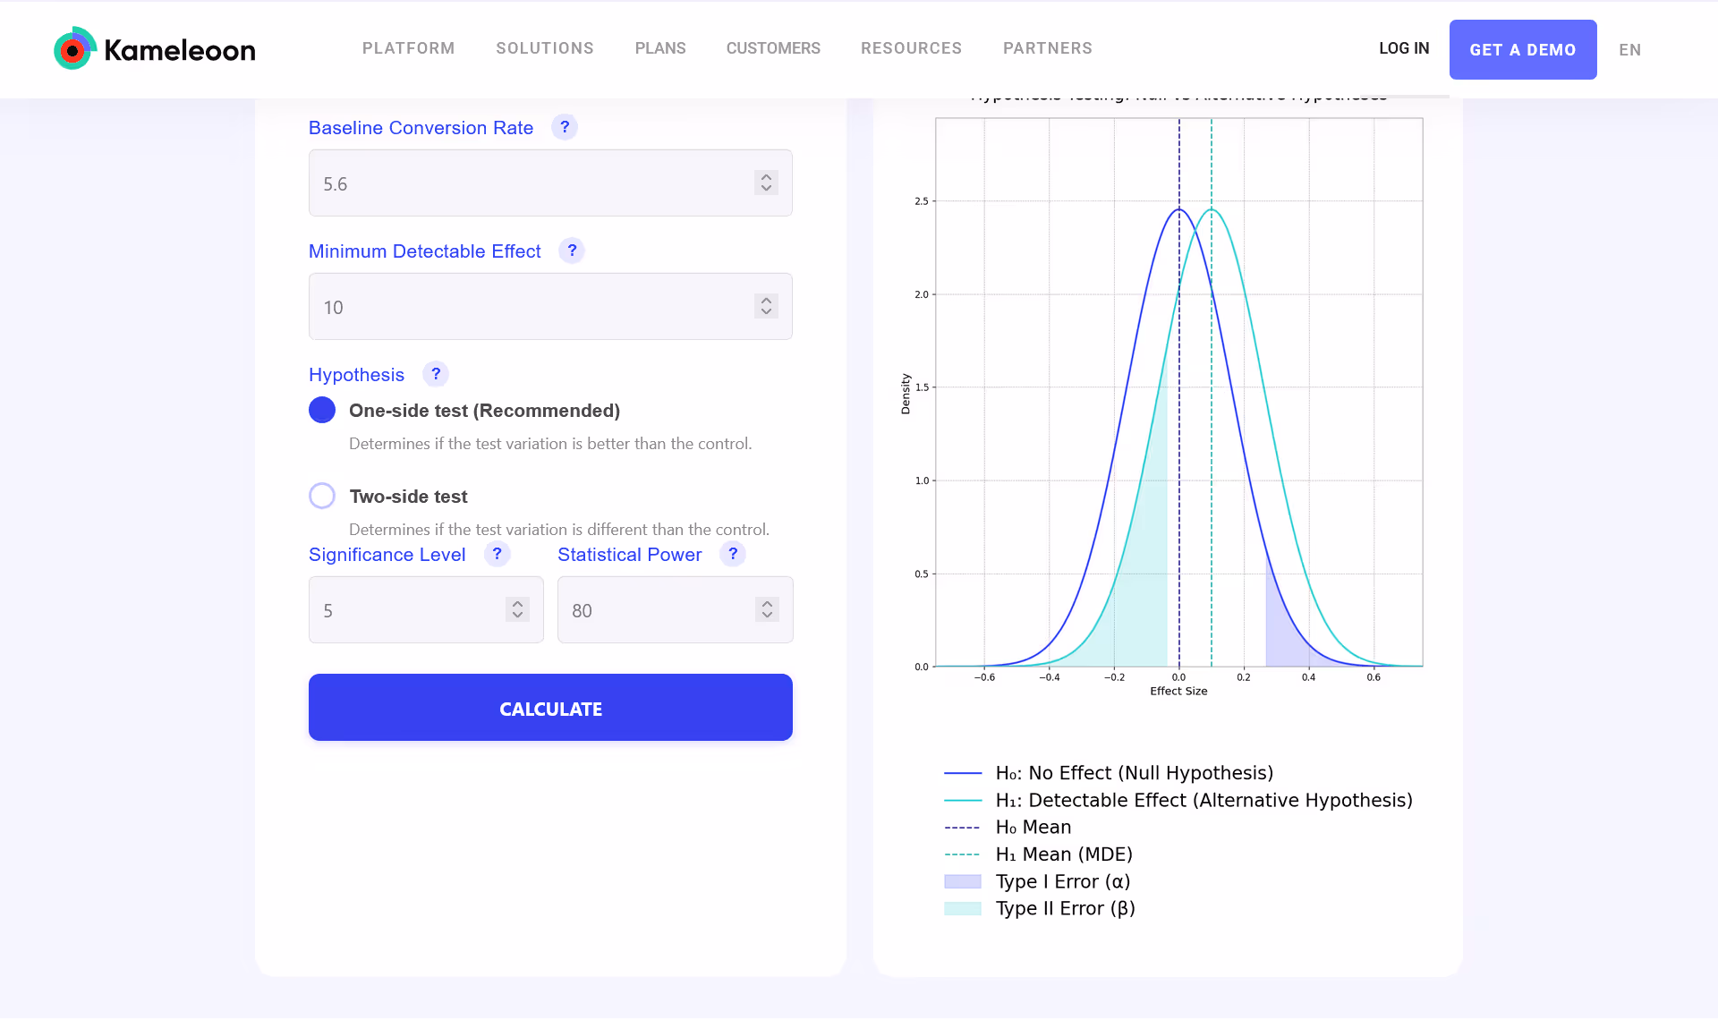Increase the Statistical Power value

click(x=767, y=604)
